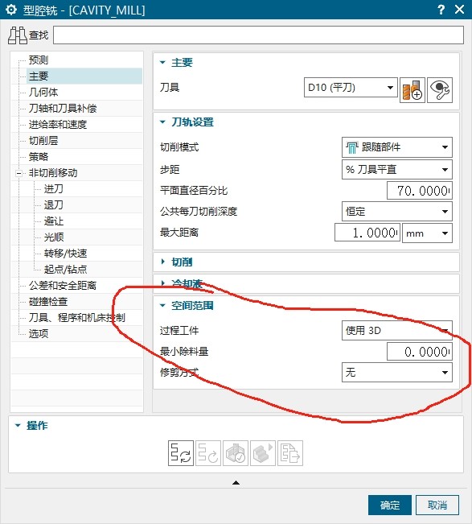The image size is (472, 524).
Task: Select 进给率和速度 in the left tree
Action: (x=58, y=124)
